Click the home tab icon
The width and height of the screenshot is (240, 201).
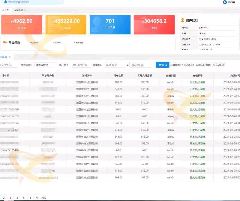(x=3, y=10)
